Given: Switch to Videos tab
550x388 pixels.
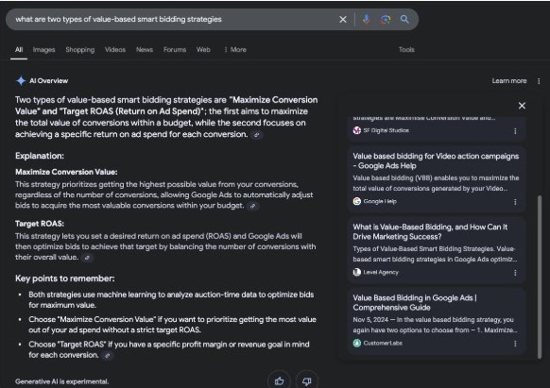Looking at the screenshot, I should coord(115,49).
